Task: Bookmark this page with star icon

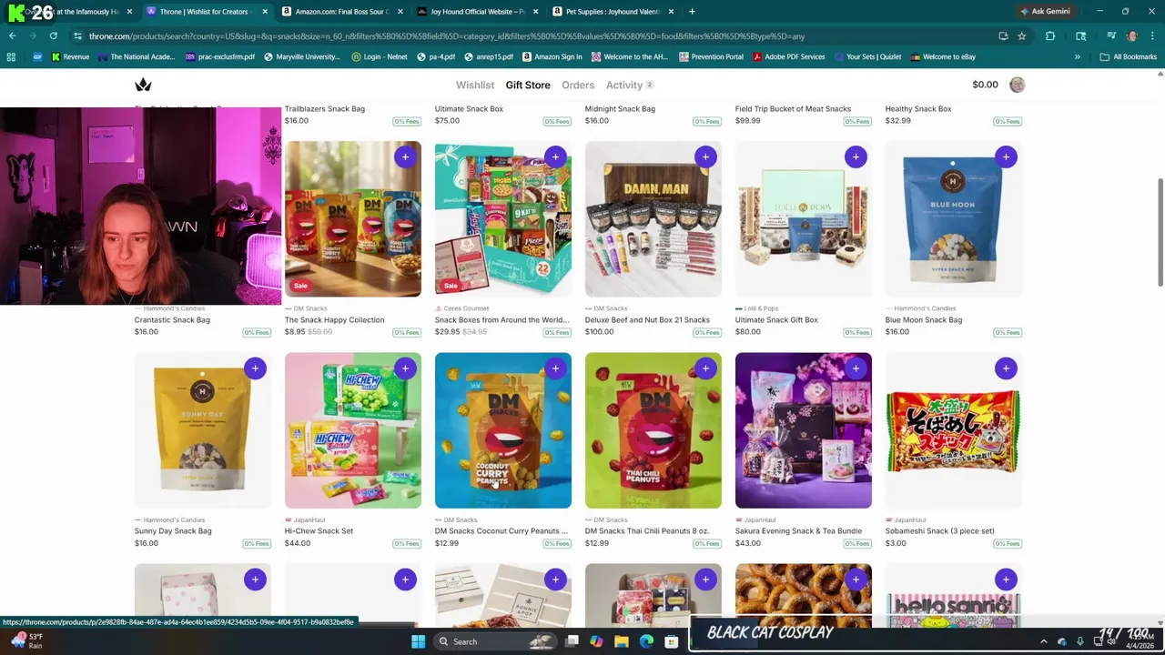Action: tap(1022, 36)
